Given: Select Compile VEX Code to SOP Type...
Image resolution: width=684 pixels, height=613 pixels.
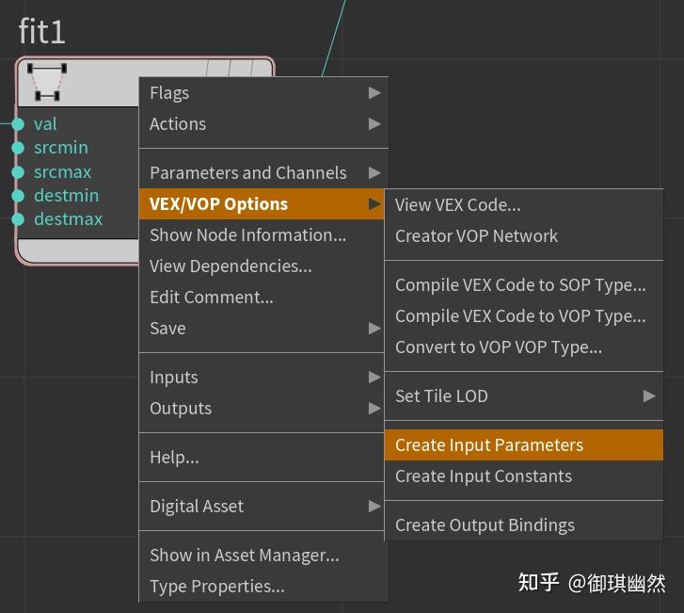Looking at the screenshot, I should click(520, 285).
